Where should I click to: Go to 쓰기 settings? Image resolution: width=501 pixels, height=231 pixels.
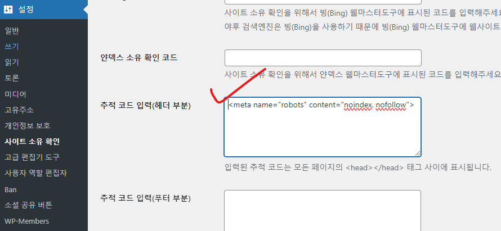tap(12, 47)
